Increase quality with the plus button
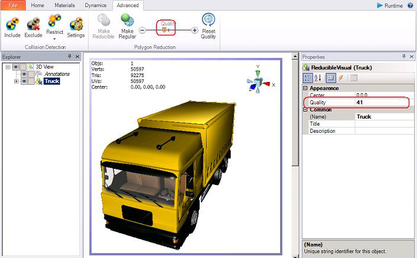The height and width of the screenshot is (258, 417). point(195,30)
